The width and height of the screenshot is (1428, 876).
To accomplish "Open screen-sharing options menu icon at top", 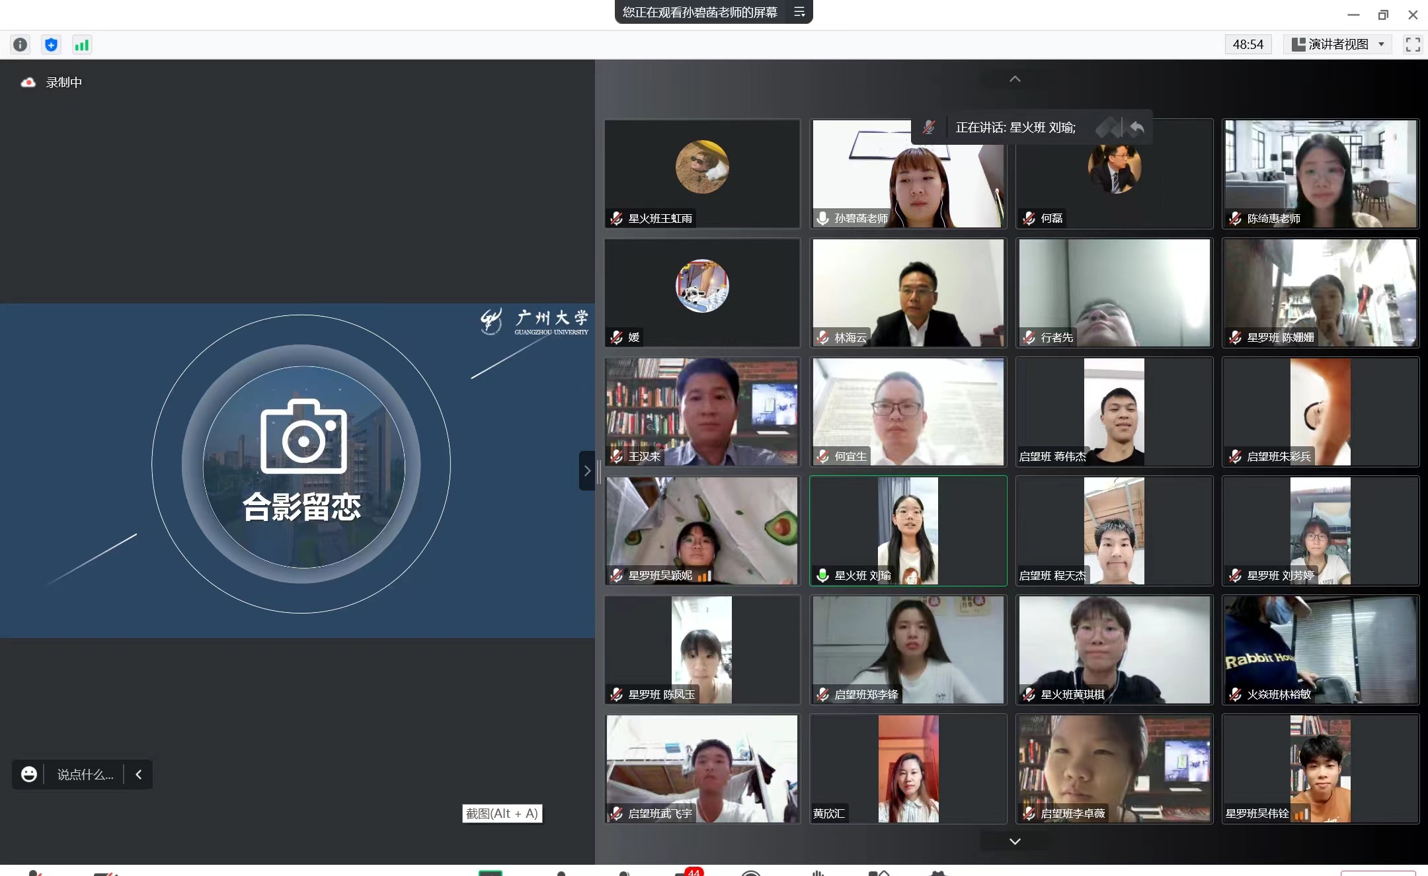I will click(x=799, y=12).
